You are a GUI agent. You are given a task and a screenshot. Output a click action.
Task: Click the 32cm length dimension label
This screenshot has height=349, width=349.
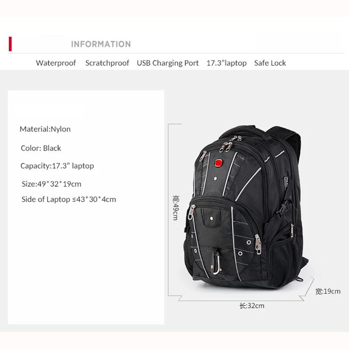pos(252,306)
